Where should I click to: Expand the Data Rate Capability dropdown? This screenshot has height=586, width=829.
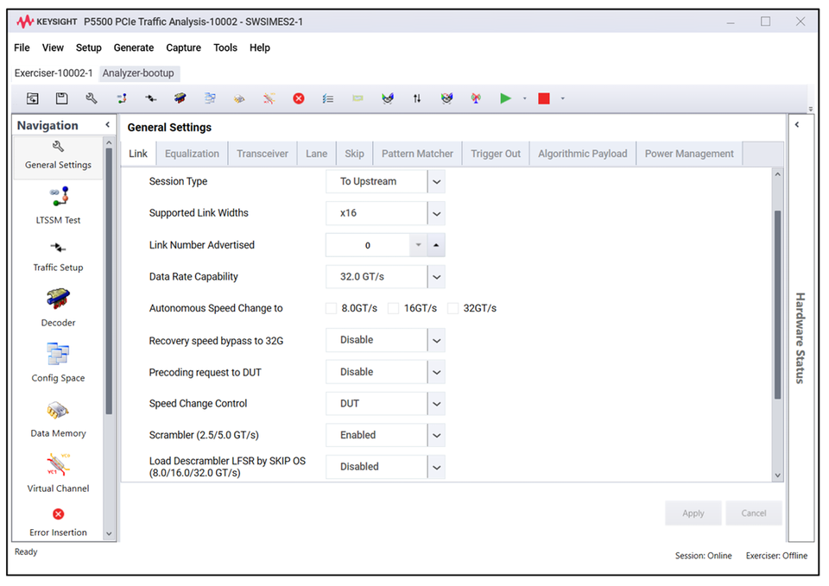[436, 277]
